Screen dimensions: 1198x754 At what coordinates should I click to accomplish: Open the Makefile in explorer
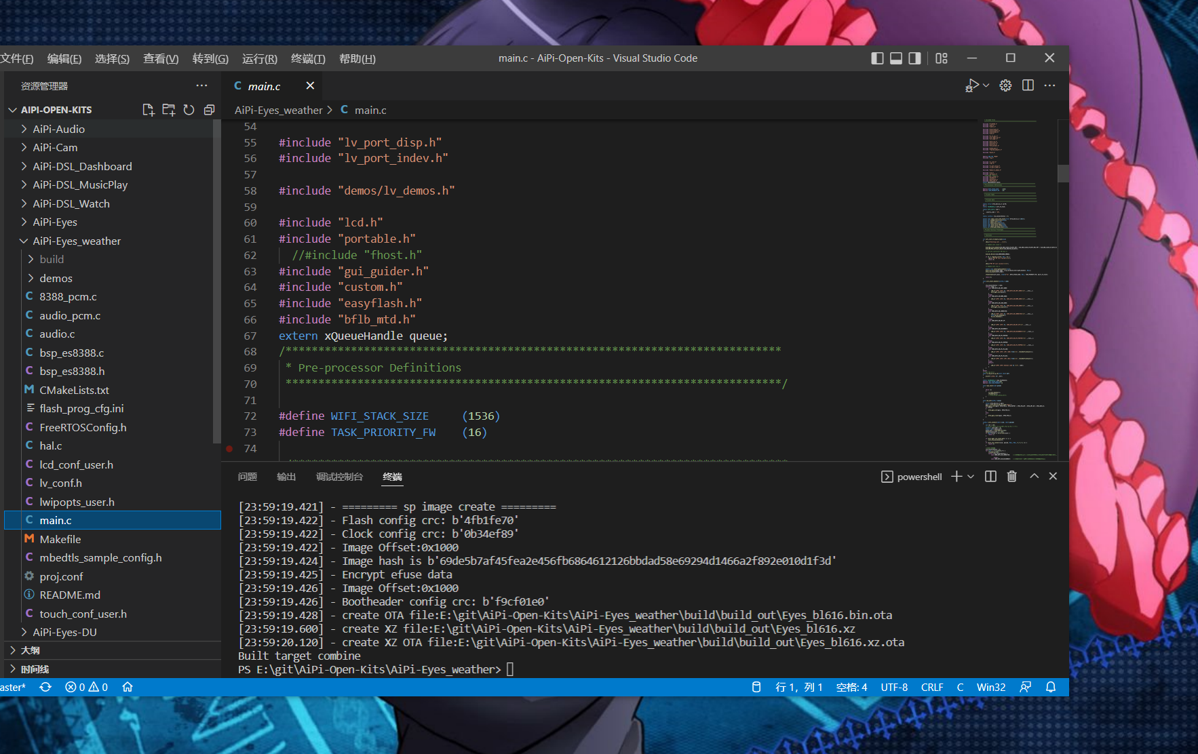coord(113,539)
